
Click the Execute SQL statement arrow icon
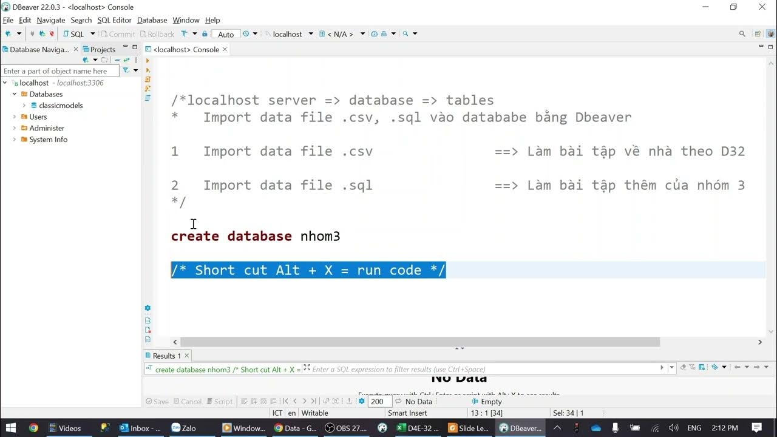(x=148, y=61)
